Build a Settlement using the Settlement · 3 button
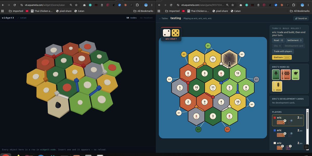The image size is (312, 156). click(294, 40)
